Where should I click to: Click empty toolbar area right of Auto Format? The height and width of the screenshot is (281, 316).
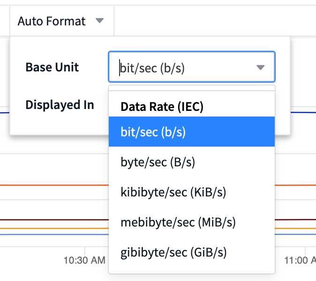coord(211,21)
